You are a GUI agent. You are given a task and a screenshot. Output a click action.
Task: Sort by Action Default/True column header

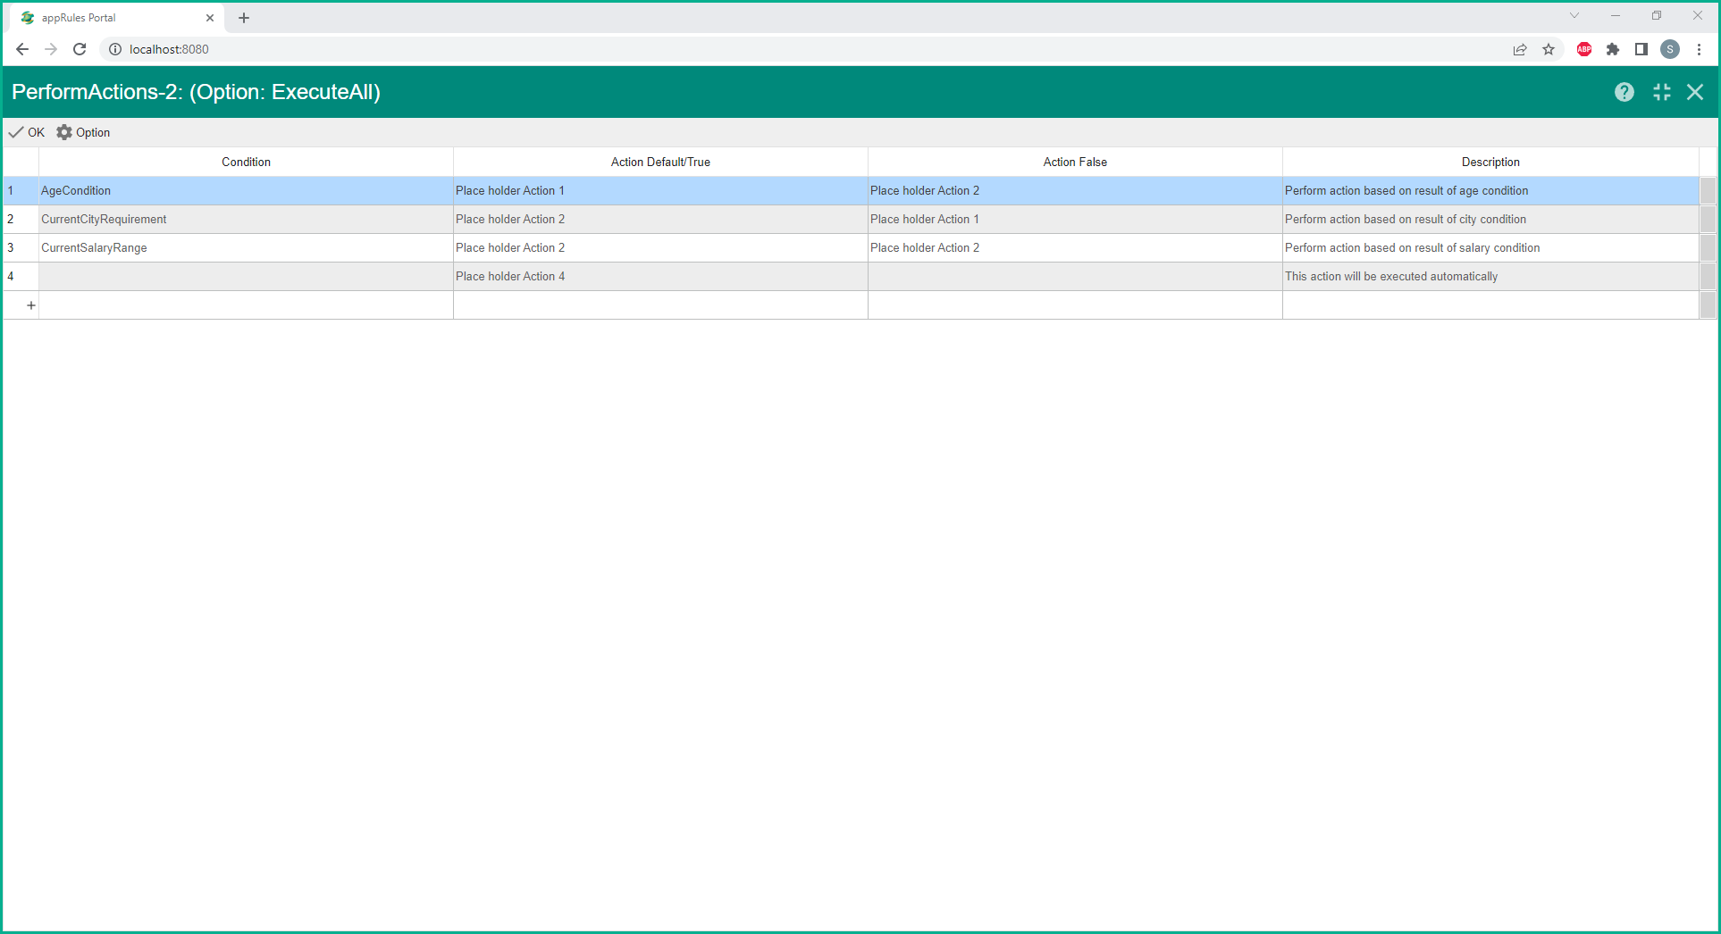coord(660,162)
